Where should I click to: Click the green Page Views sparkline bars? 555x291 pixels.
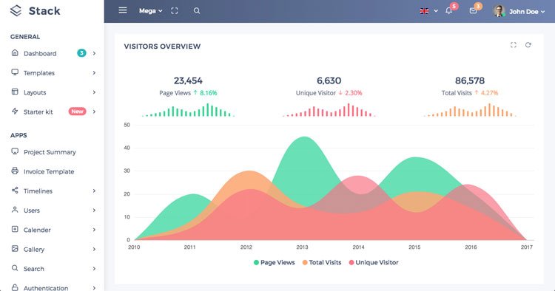pos(188,110)
